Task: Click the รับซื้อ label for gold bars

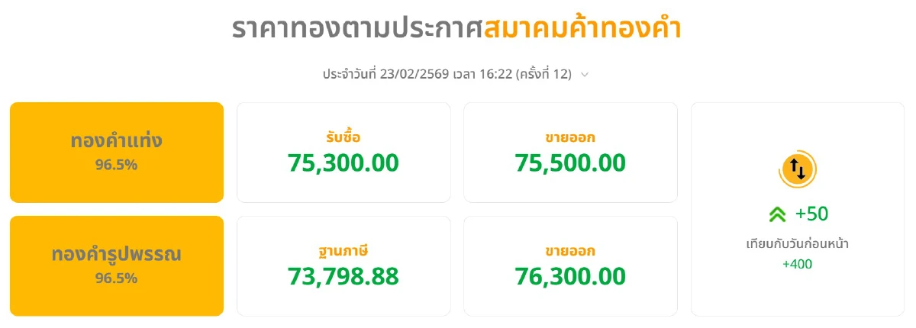Action: [x=343, y=138]
